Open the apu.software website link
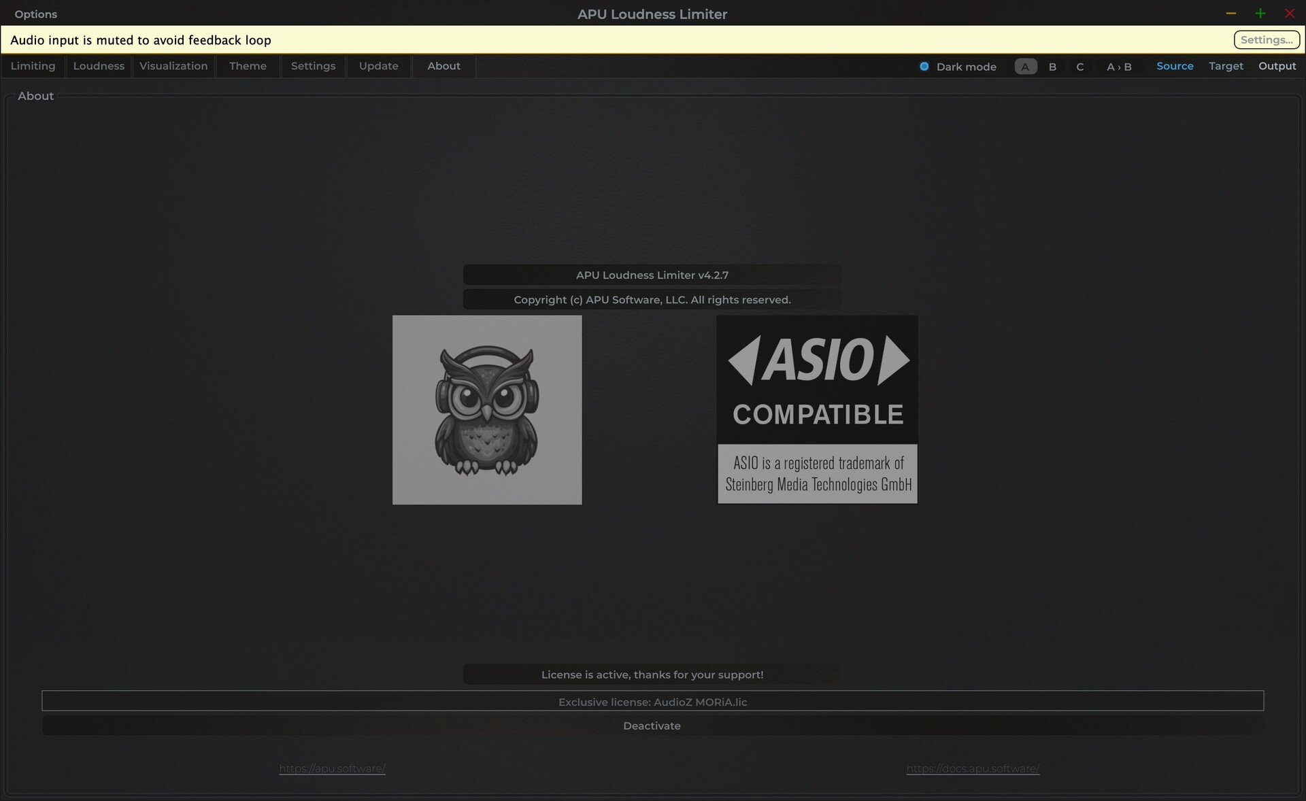This screenshot has height=801, width=1306. pos(332,768)
